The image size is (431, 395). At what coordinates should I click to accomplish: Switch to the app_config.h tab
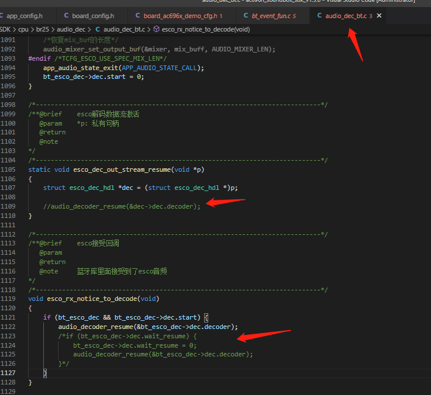point(25,16)
